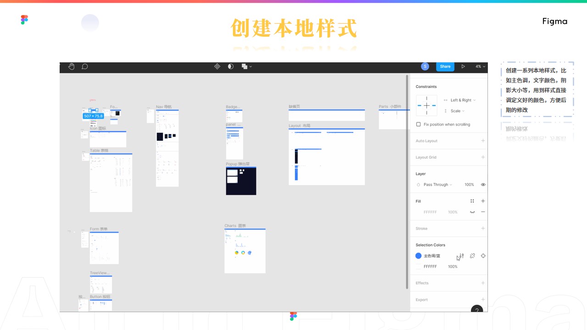Screen dimensions: 587x330
Task: Select the Hand tool in toolbar
Action: 71,66
